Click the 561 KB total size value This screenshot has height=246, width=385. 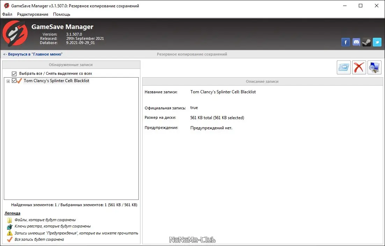(217, 118)
